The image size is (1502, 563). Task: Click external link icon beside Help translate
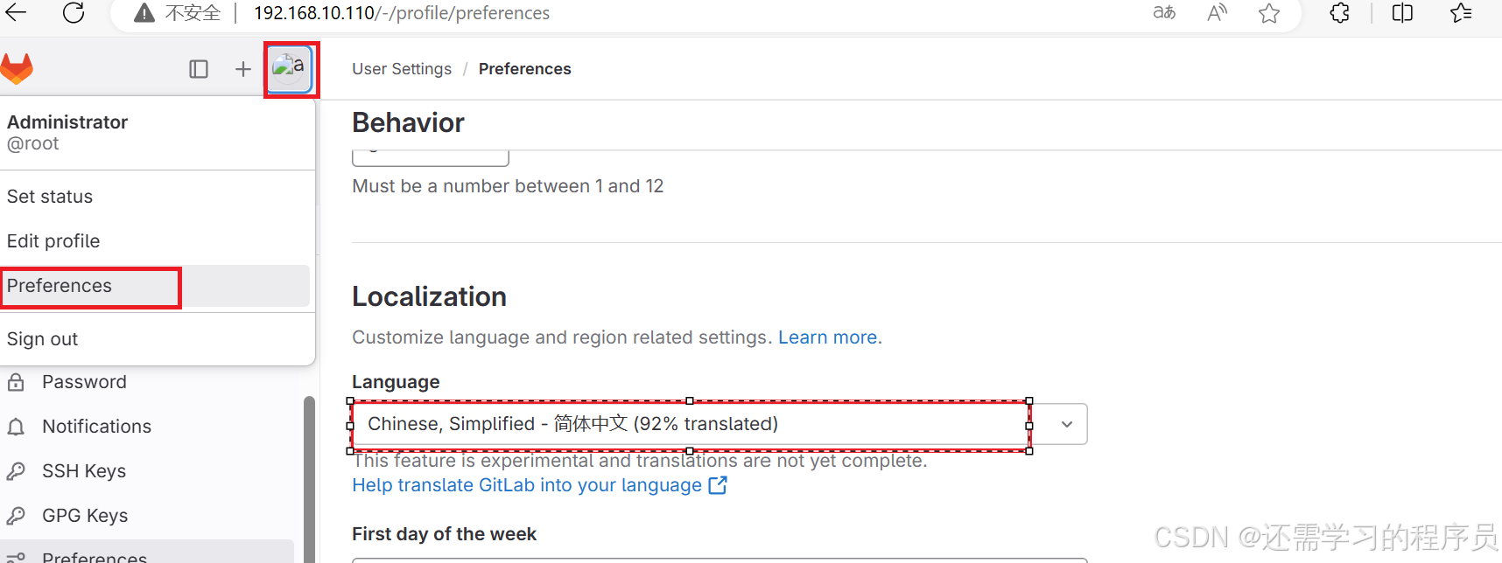(x=718, y=485)
